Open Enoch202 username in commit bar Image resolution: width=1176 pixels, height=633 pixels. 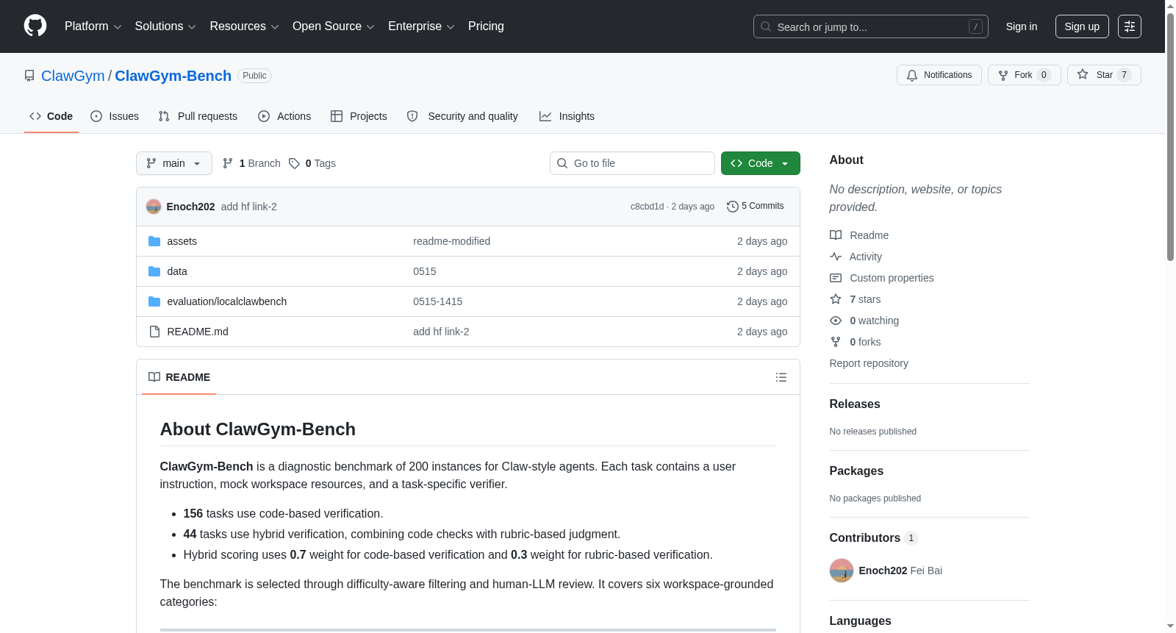(x=190, y=207)
